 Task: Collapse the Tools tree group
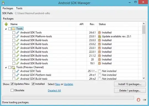click(x=6, y=29)
